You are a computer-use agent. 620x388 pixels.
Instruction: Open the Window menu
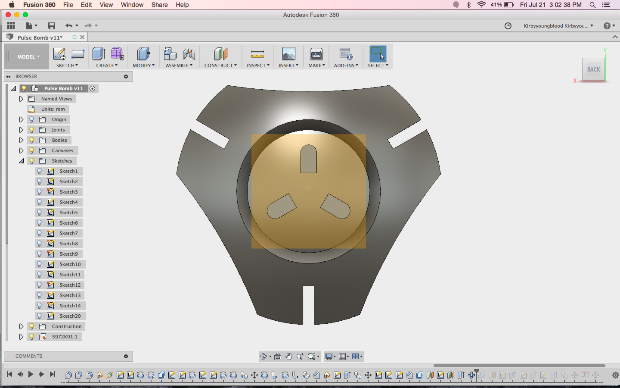point(132,5)
